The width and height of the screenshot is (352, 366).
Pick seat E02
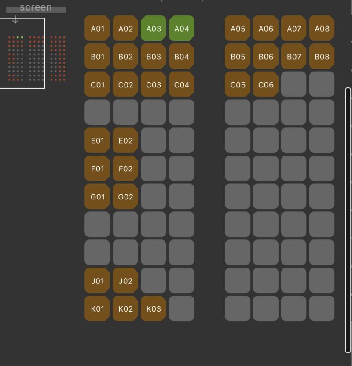pyautogui.click(x=125, y=140)
